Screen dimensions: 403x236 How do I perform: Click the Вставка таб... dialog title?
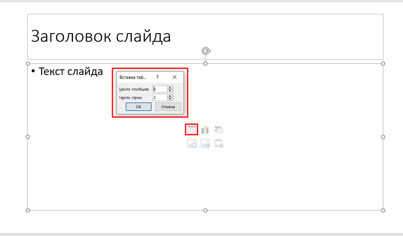133,77
